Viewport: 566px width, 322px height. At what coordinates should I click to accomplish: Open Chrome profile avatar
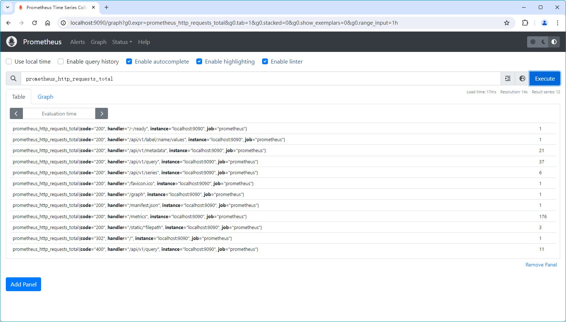545,23
